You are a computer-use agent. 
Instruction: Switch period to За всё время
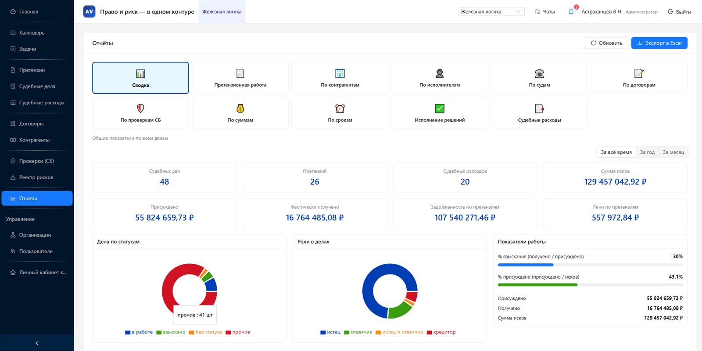616,152
